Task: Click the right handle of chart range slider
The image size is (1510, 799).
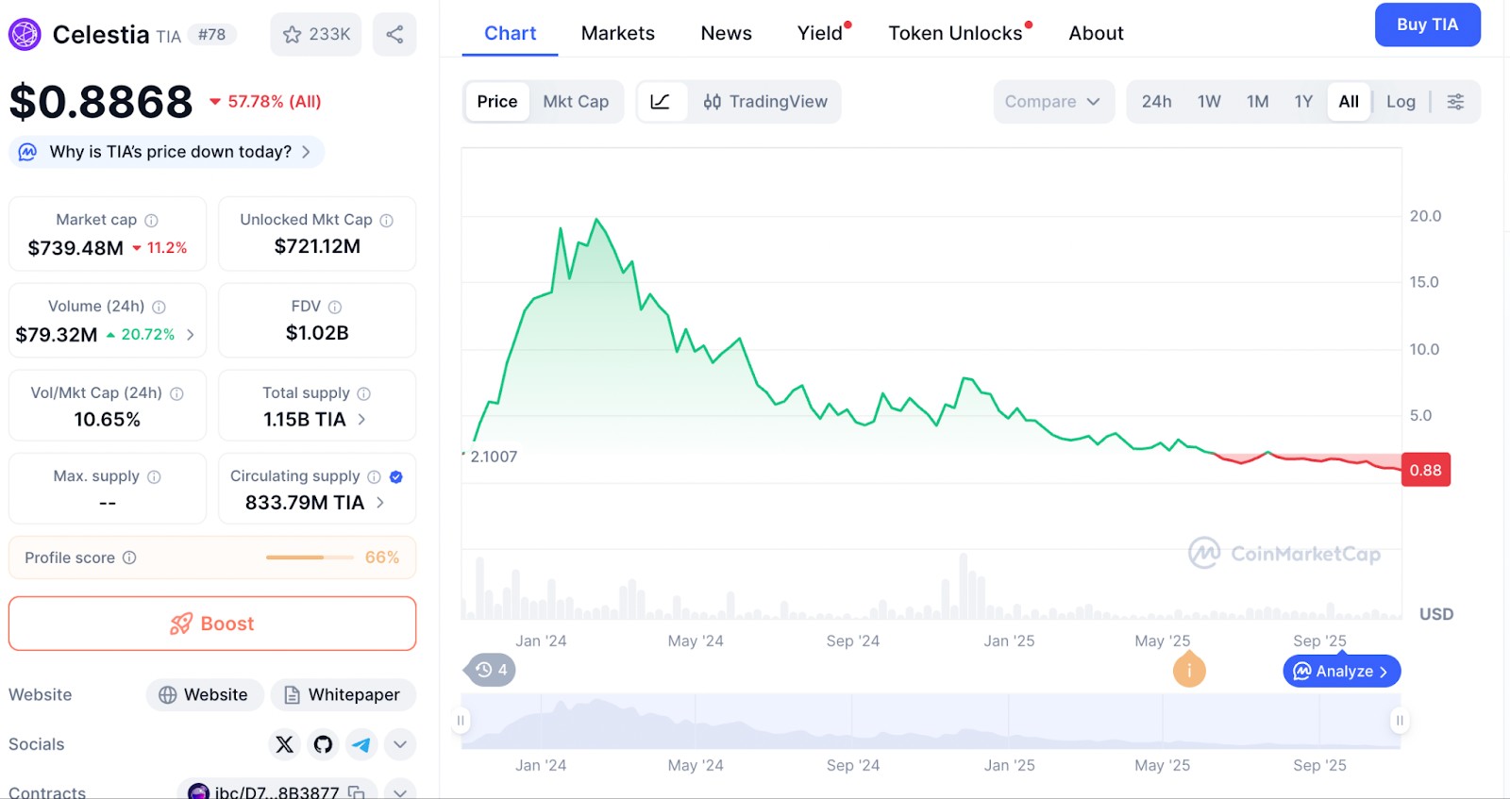Action: coord(1400,721)
